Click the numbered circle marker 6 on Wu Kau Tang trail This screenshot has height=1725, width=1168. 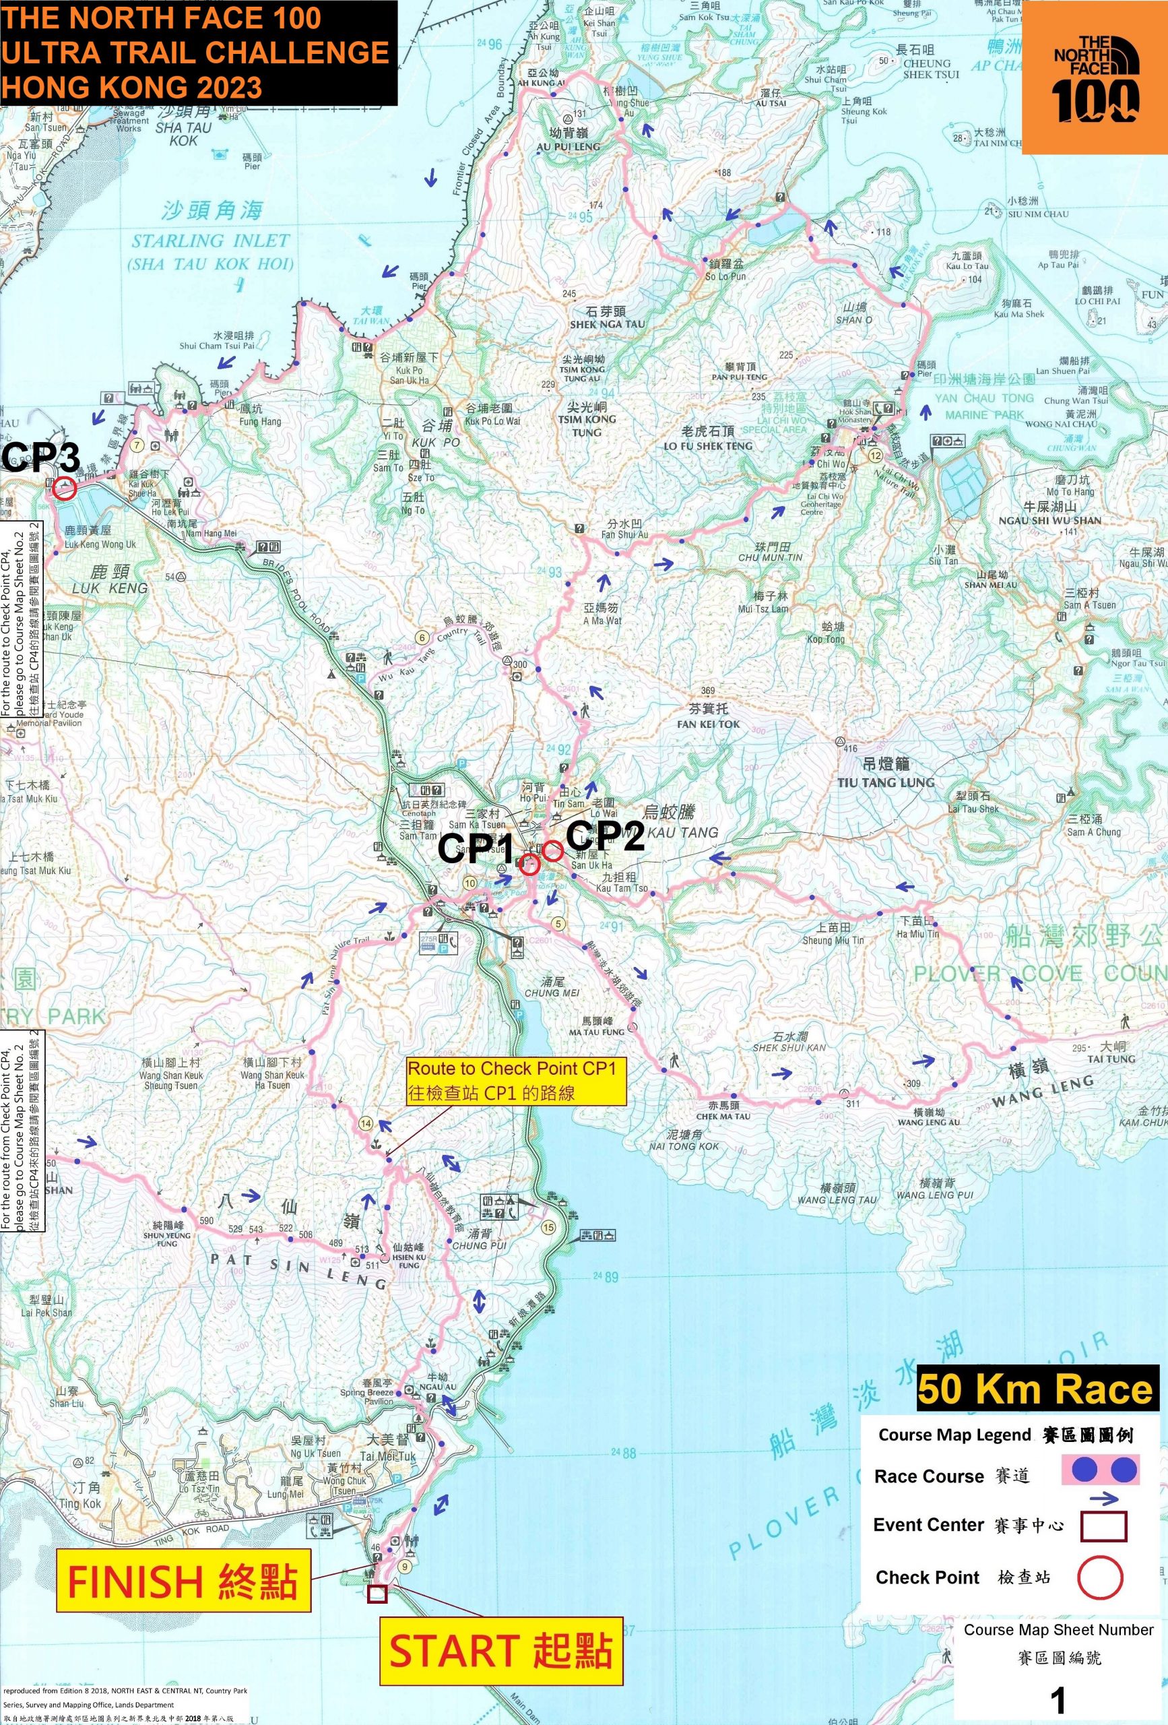click(422, 637)
